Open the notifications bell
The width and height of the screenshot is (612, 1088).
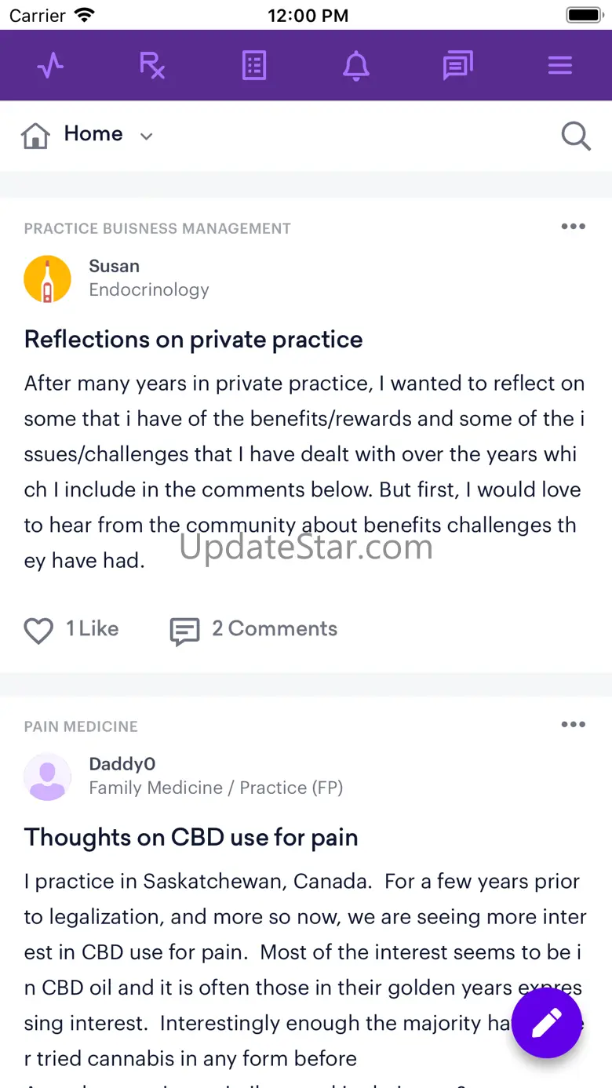click(x=356, y=66)
